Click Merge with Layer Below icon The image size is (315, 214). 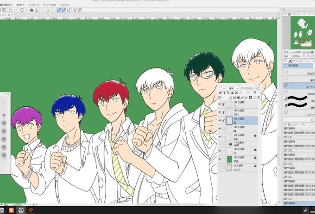[246, 98]
